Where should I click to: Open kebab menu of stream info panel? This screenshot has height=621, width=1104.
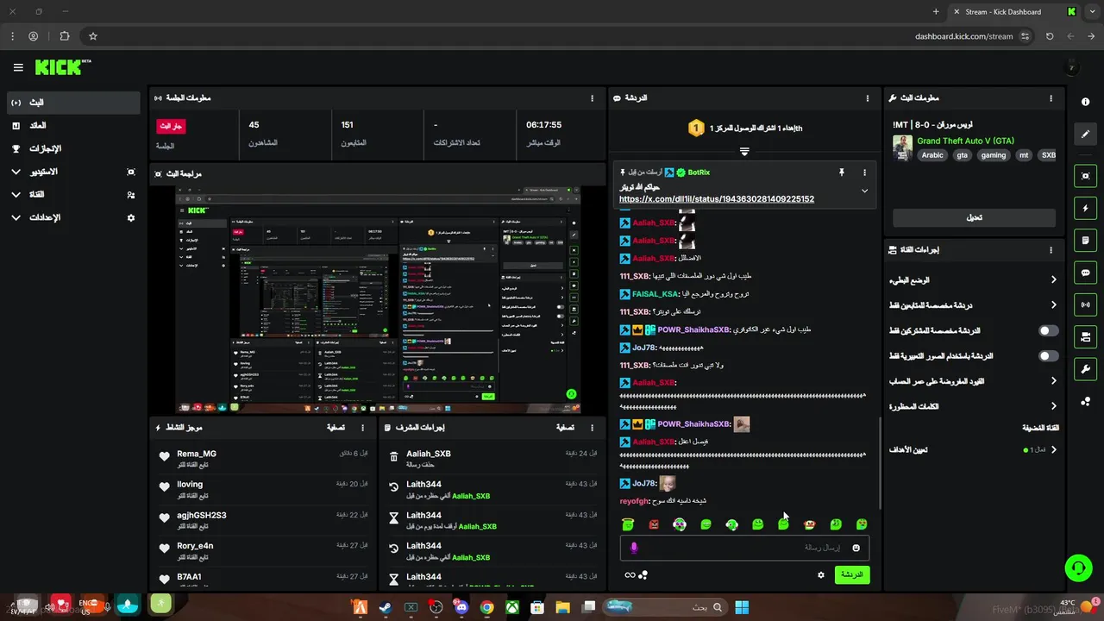1051,98
